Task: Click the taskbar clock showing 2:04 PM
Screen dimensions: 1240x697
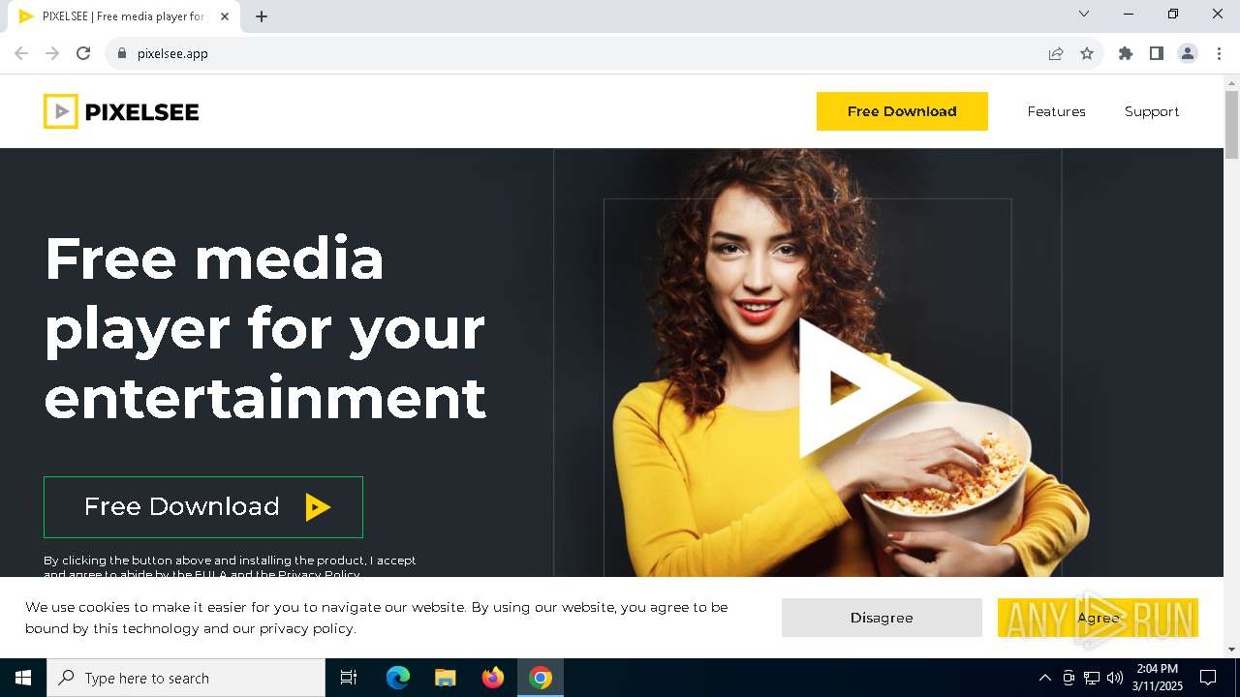Action: pos(1158,678)
